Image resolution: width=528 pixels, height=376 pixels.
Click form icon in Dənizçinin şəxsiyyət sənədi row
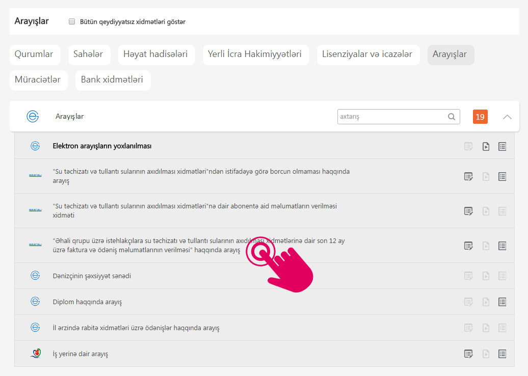468,276
